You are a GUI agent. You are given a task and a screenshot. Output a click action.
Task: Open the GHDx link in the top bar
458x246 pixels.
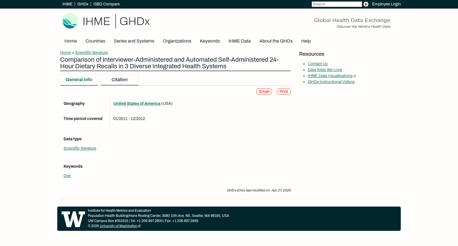(83, 4)
